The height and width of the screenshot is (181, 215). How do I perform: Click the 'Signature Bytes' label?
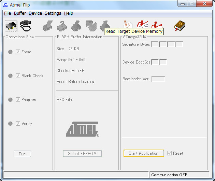[x=136, y=44]
